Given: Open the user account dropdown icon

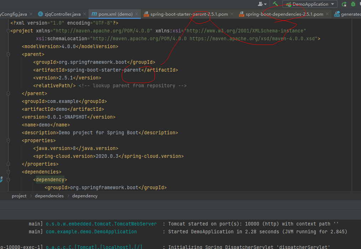Looking at the screenshot, I should pos(262,4).
